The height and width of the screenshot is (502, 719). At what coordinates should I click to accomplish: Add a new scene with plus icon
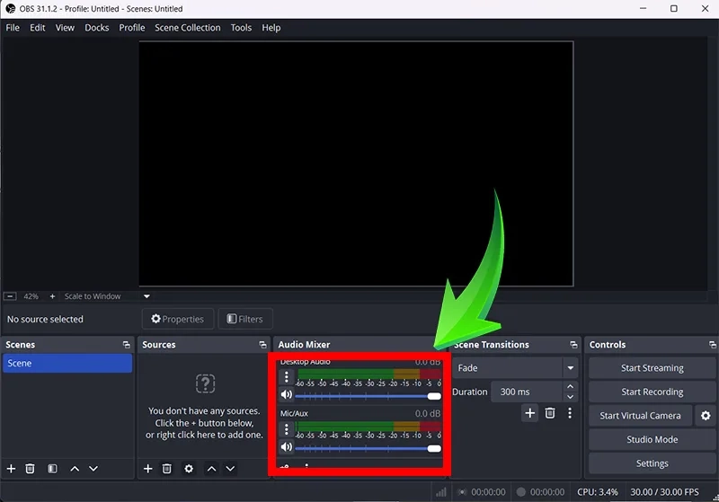pyautogui.click(x=12, y=469)
